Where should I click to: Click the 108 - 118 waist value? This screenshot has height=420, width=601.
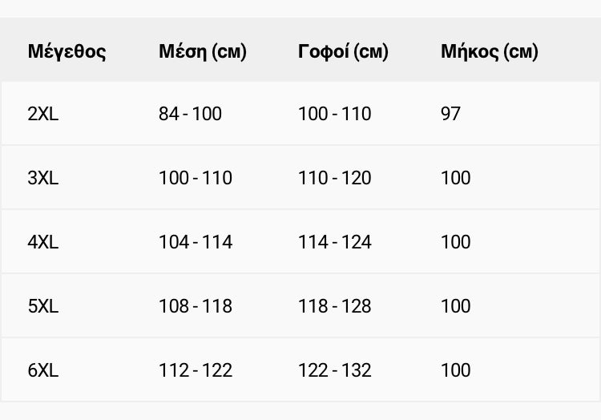pyautogui.click(x=196, y=306)
